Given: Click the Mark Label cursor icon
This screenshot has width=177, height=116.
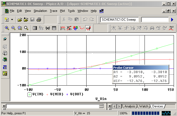Looking at the screenshot, I should (171, 28).
